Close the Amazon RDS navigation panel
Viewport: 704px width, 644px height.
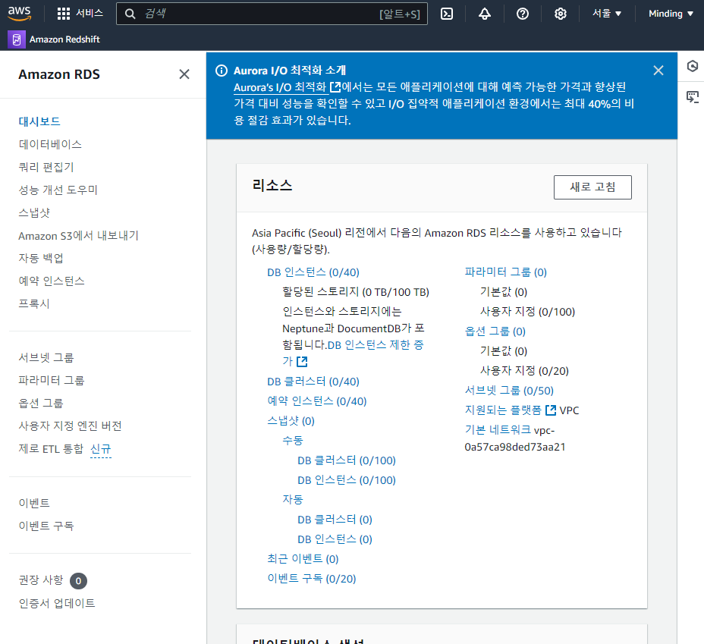tap(184, 74)
